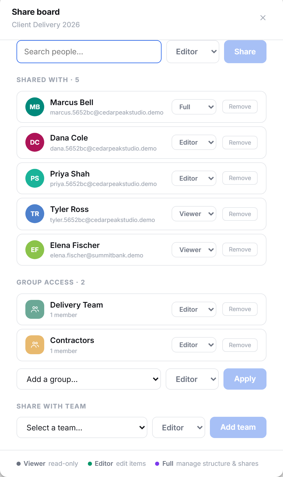Click Dana Cole's DC avatar
Viewport: 283px width, 477px height.
[x=35, y=142]
